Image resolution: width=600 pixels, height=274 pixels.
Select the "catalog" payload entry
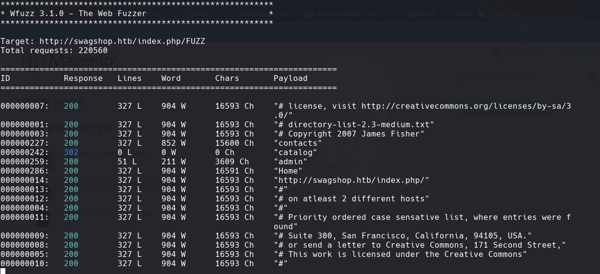click(296, 152)
